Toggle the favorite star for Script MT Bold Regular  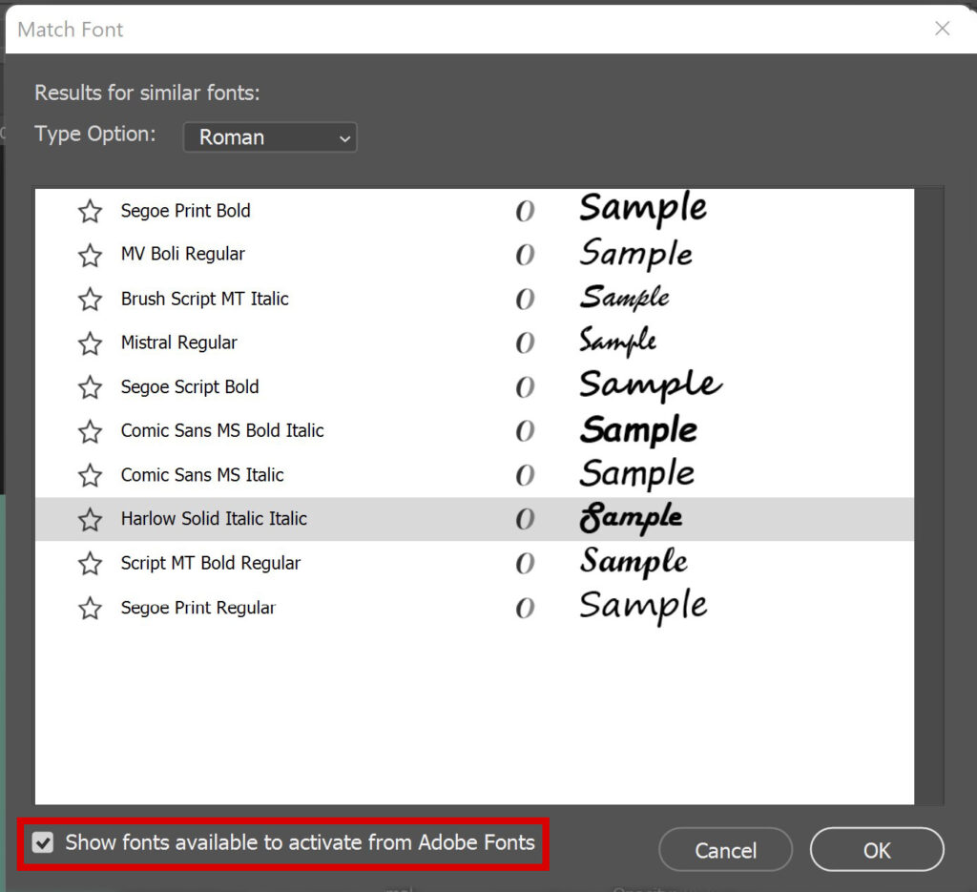[89, 563]
